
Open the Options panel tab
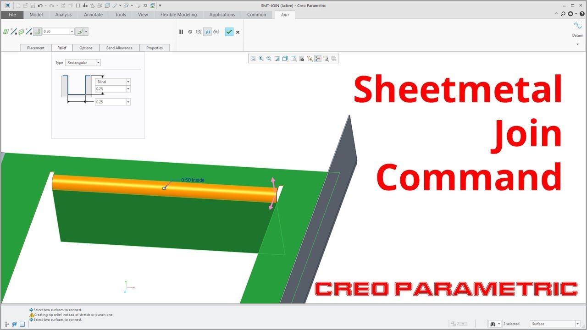point(86,48)
